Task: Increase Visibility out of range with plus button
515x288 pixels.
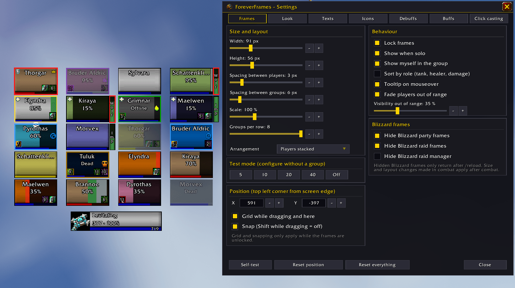Action: pyautogui.click(x=462, y=111)
